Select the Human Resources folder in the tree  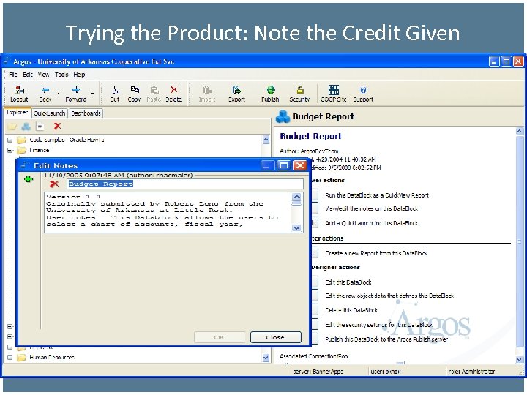(52, 358)
